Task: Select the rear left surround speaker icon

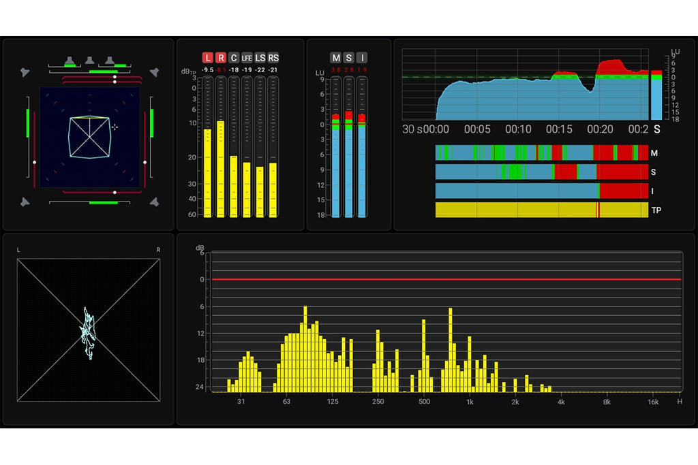Action: pyautogui.click(x=25, y=202)
